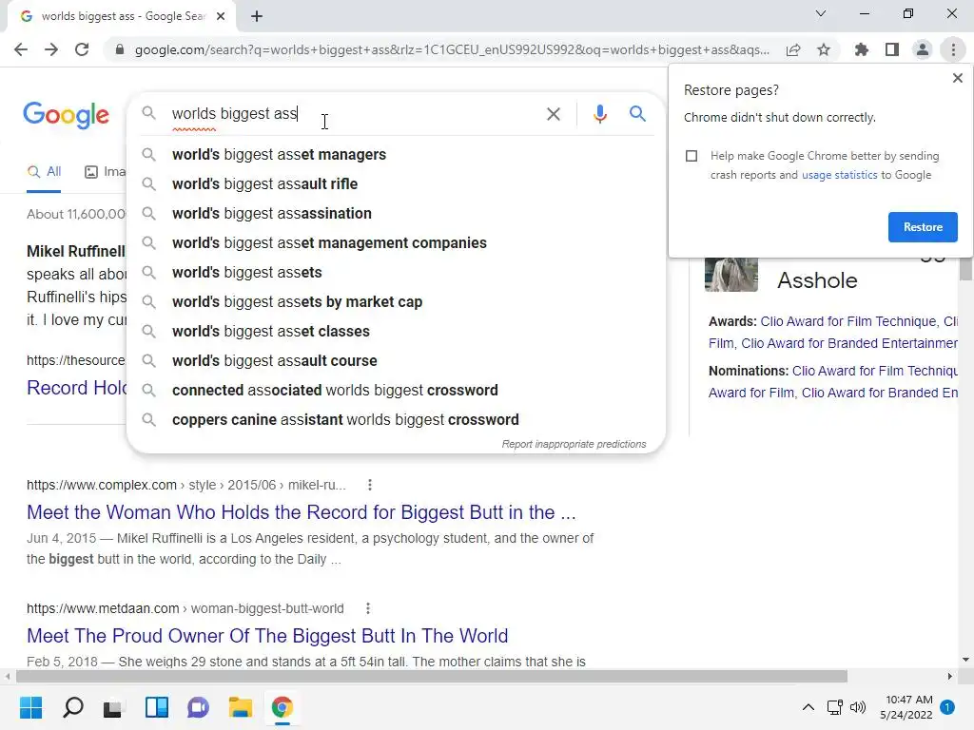Viewport: 974px width, 730px height.
Task: Click the Google logo
Action: [x=66, y=115]
